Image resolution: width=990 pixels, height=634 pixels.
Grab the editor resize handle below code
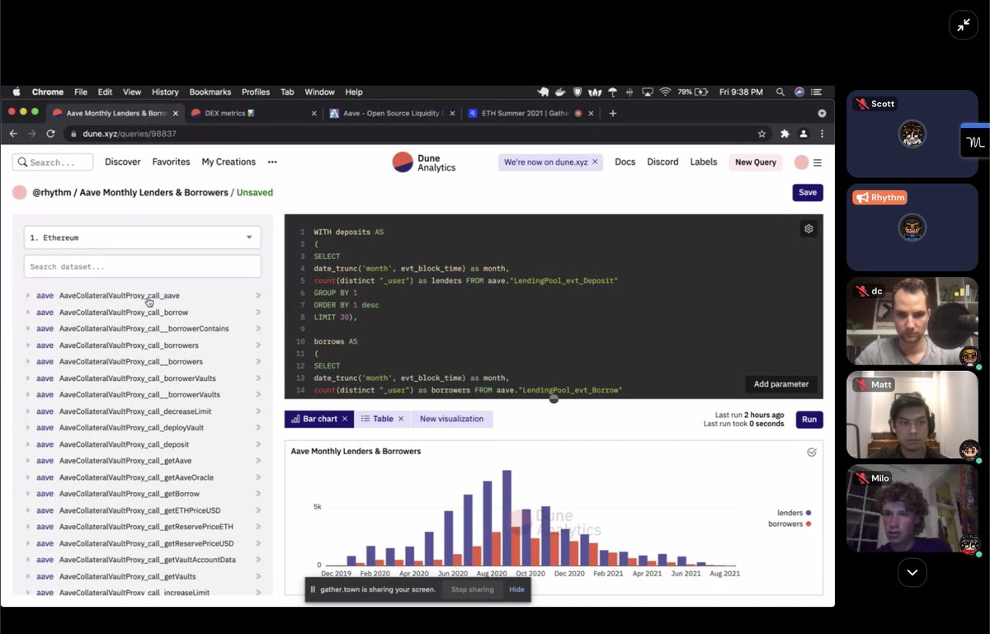click(x=554, y=399)
